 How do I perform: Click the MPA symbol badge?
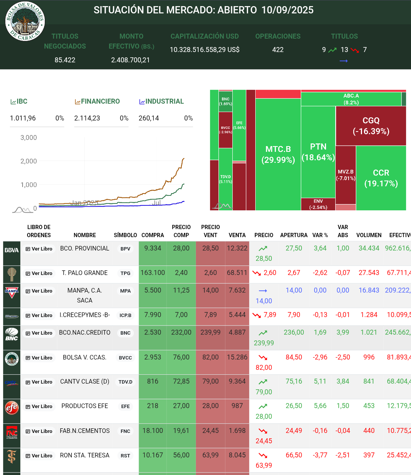coord(126,291)
